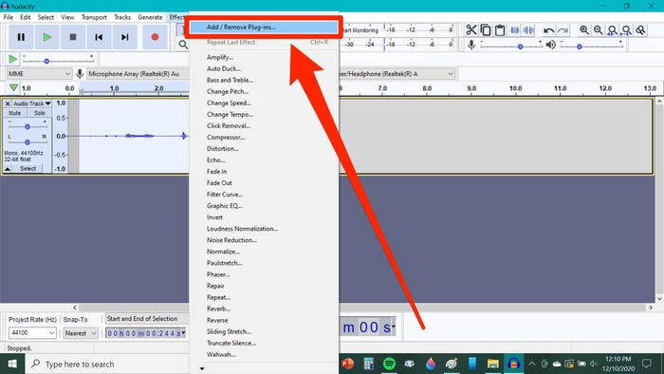Screen dimensions: 664x374
Task: Open the MME audio host dropdown
Action: (x=39, y=74)
